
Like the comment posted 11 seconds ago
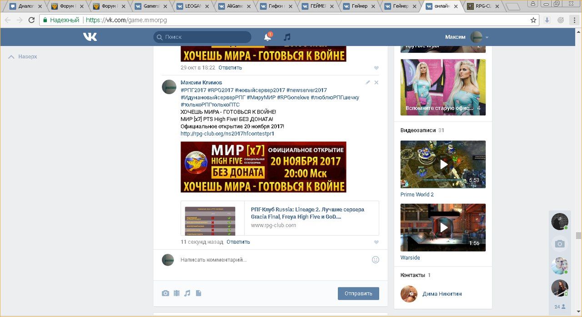[x=376, y=242]
